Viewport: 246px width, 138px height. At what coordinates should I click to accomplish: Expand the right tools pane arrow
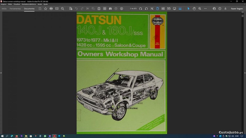(x=245, y=73)
